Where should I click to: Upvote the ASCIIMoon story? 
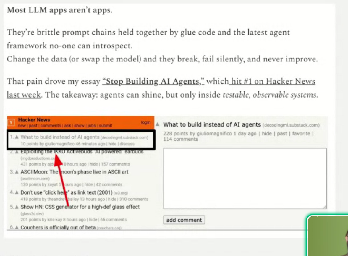(x=17, y=172)
